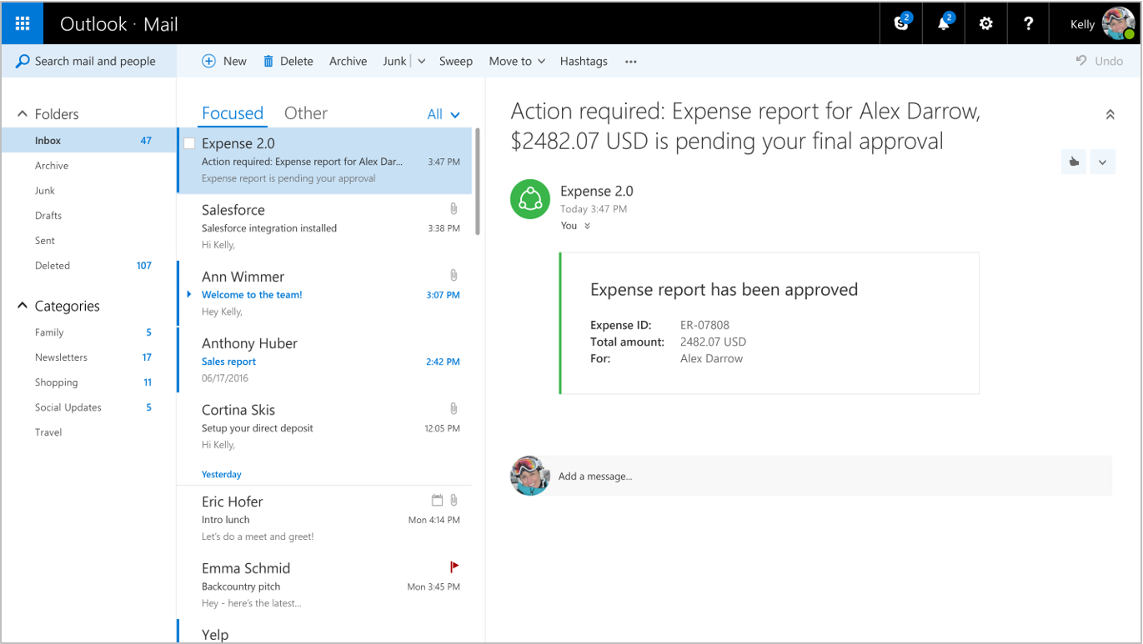Open the reply options dropdown arrow
This screenshot has height=644, width=1143.
click(x=1102, y=162)
